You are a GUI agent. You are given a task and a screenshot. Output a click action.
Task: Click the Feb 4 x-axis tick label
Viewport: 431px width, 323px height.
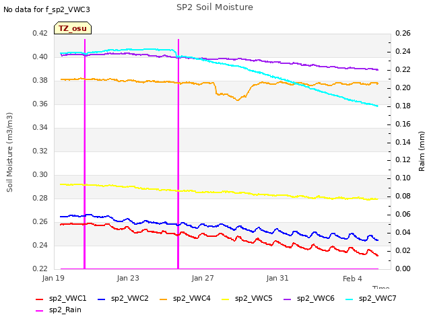pyautogui.click(x=352, y=279)
